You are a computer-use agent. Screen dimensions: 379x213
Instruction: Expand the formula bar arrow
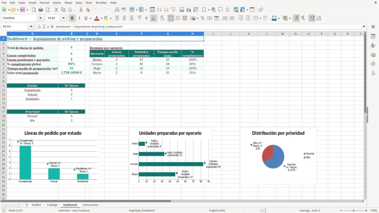tap(364, 27)
